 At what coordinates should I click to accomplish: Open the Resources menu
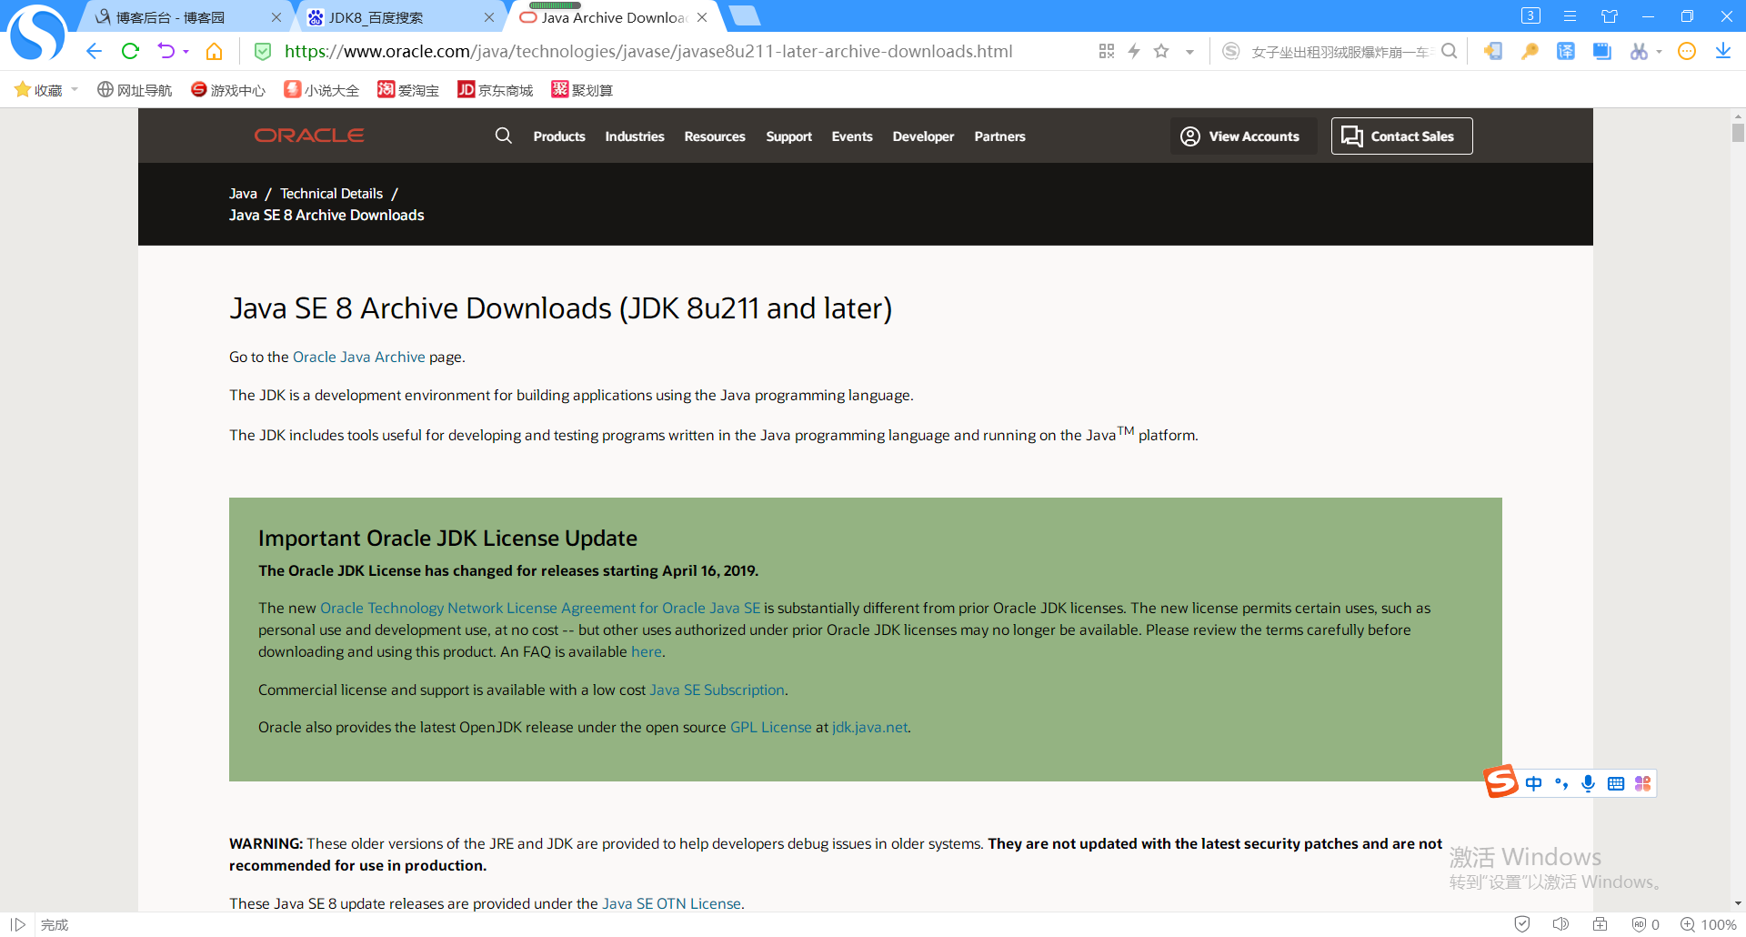coord(715,136)
